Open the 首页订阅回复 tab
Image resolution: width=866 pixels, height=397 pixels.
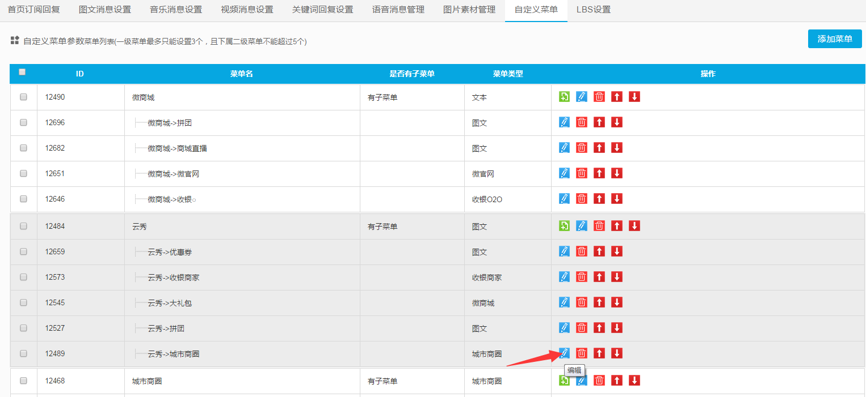33,10
